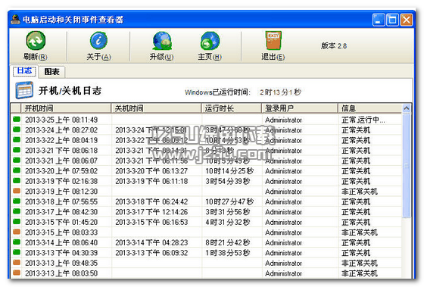424x287 pixels.
Task: Click duration cell 4时31分32秒
Action: pos(227,223)
